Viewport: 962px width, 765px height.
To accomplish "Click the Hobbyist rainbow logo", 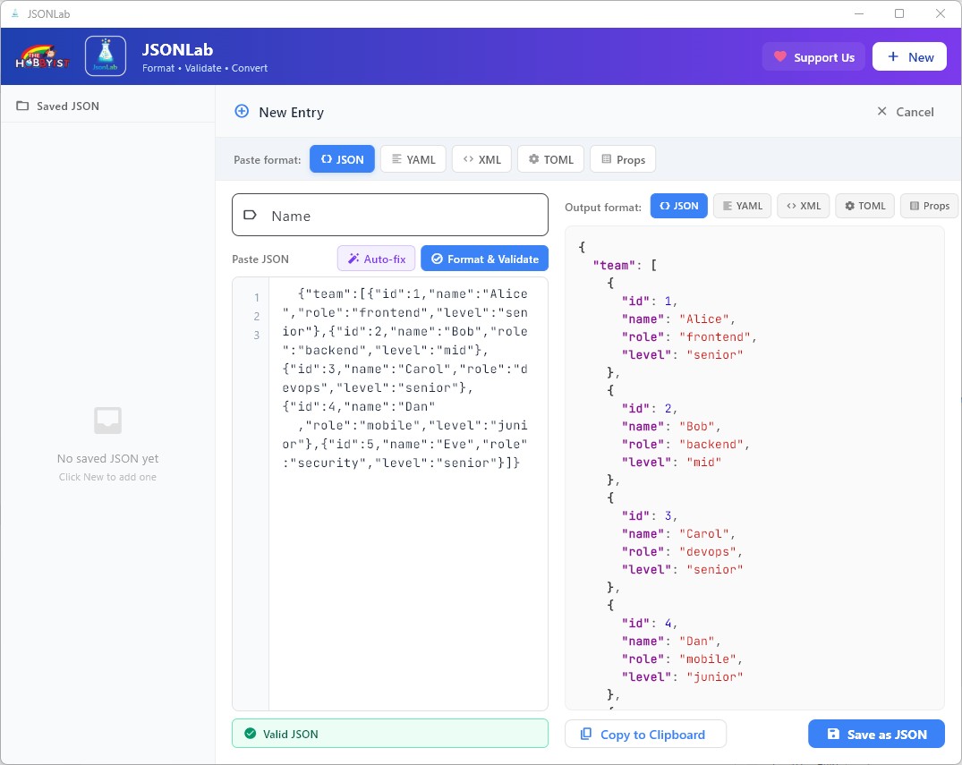I will 42,56.
